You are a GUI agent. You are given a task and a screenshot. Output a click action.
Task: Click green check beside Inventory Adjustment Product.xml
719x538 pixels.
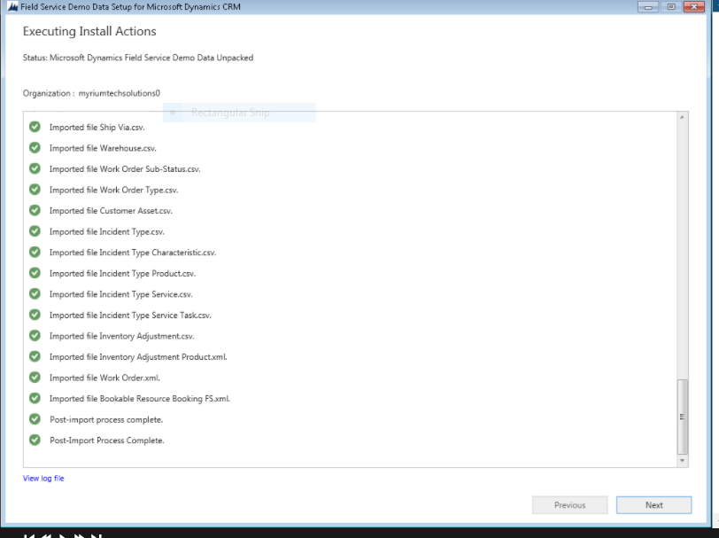click(35, 356)
